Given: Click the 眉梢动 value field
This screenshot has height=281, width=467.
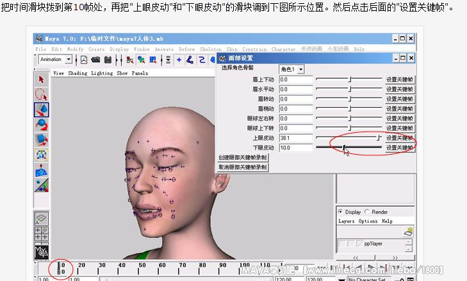Looking at the screenshot, I should (x=296, y=109).
